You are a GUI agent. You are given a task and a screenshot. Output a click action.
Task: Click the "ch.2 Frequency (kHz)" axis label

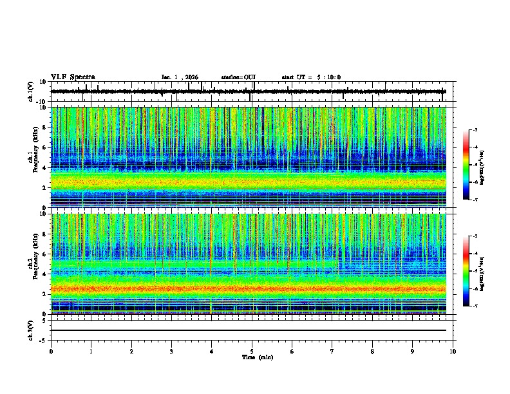click(33, 256)
